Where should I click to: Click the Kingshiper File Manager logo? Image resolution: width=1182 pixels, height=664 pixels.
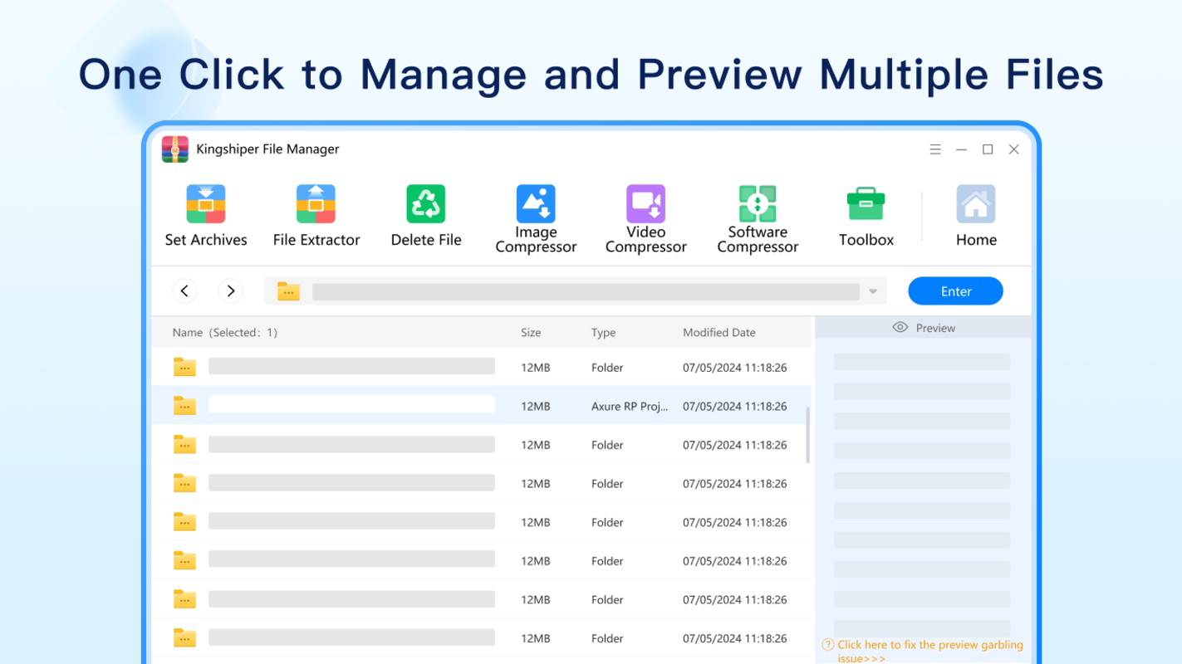coord(175,149)
